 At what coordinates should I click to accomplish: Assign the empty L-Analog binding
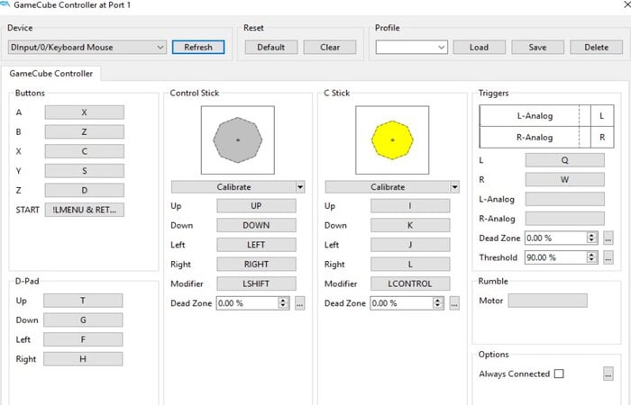[x=565, y=199]
